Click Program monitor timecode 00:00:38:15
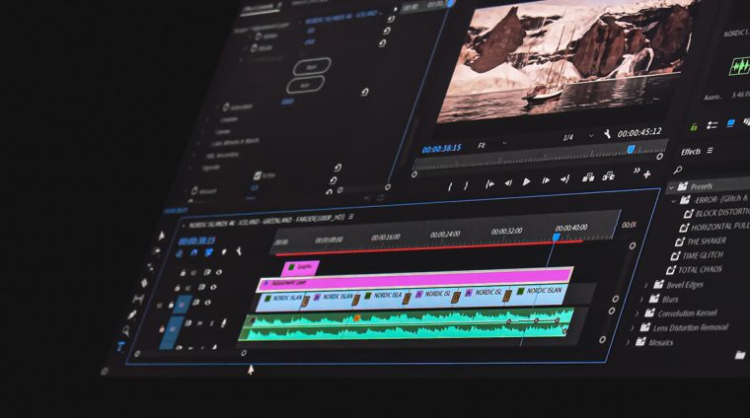The width and height of the screenshot is (750, 418). click(441, 149)
